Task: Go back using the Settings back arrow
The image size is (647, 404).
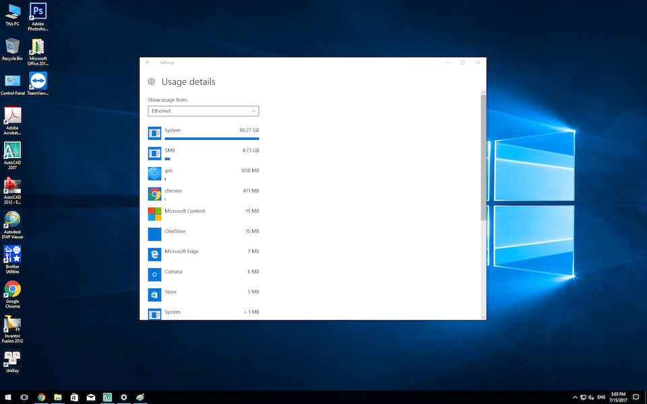Action: [x=148, y=63]
